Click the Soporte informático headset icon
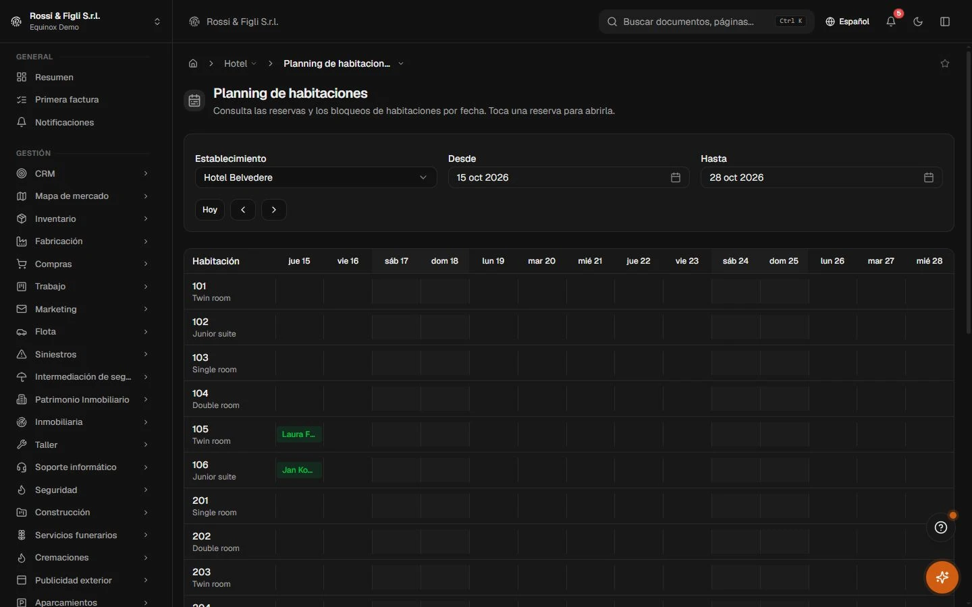Image resolution: width=972 pixels, height=607 pixels. point(22,467)
